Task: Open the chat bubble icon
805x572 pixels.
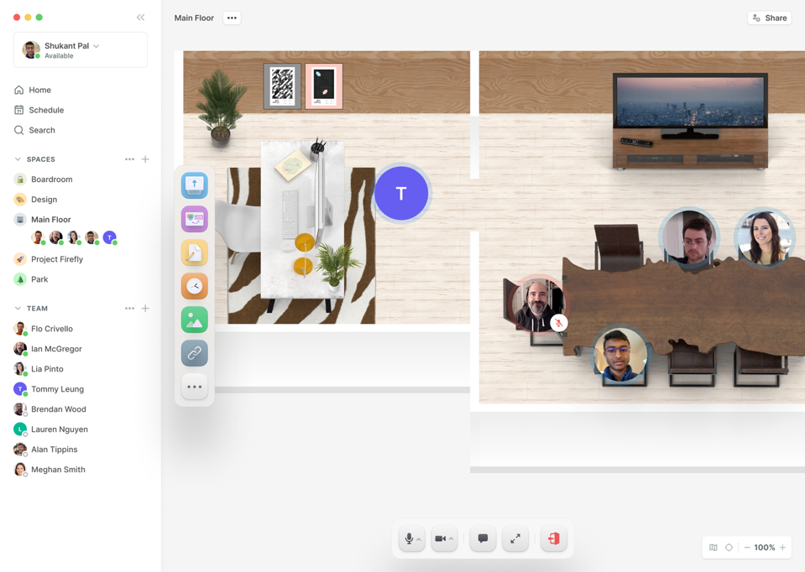Action: tap(482, 538)
